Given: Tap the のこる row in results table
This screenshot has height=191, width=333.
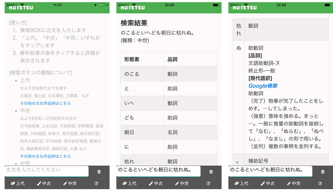Looking at the screenshot, I should pyautogui.click(x=169, y=74).
